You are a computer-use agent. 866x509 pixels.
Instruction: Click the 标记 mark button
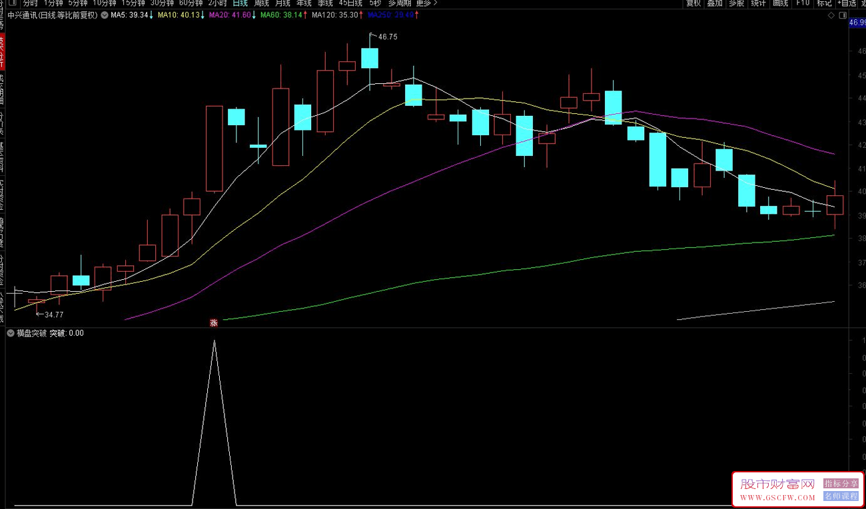tap(824, 3)
